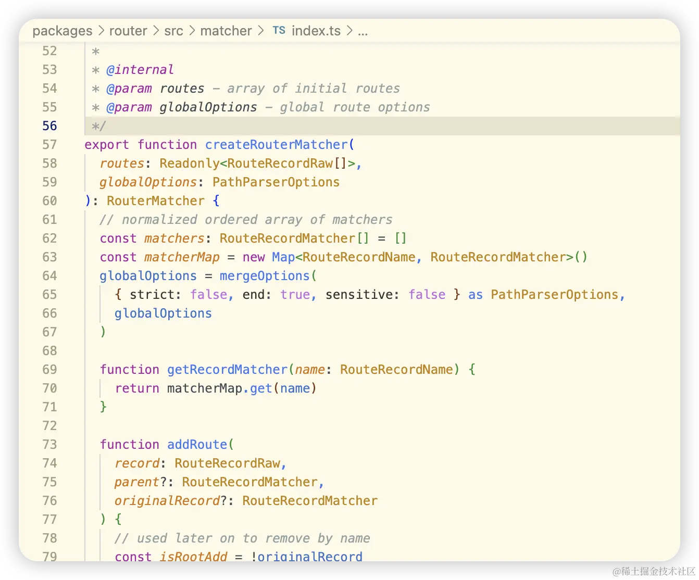Viewport: 699px width, 580px height.
Task: Click the 'matcherMap' constant on line 63
Action: tap(182, 257)
